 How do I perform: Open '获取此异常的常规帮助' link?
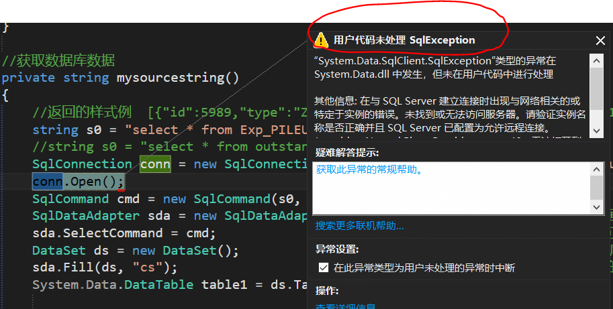pos(369,170)
